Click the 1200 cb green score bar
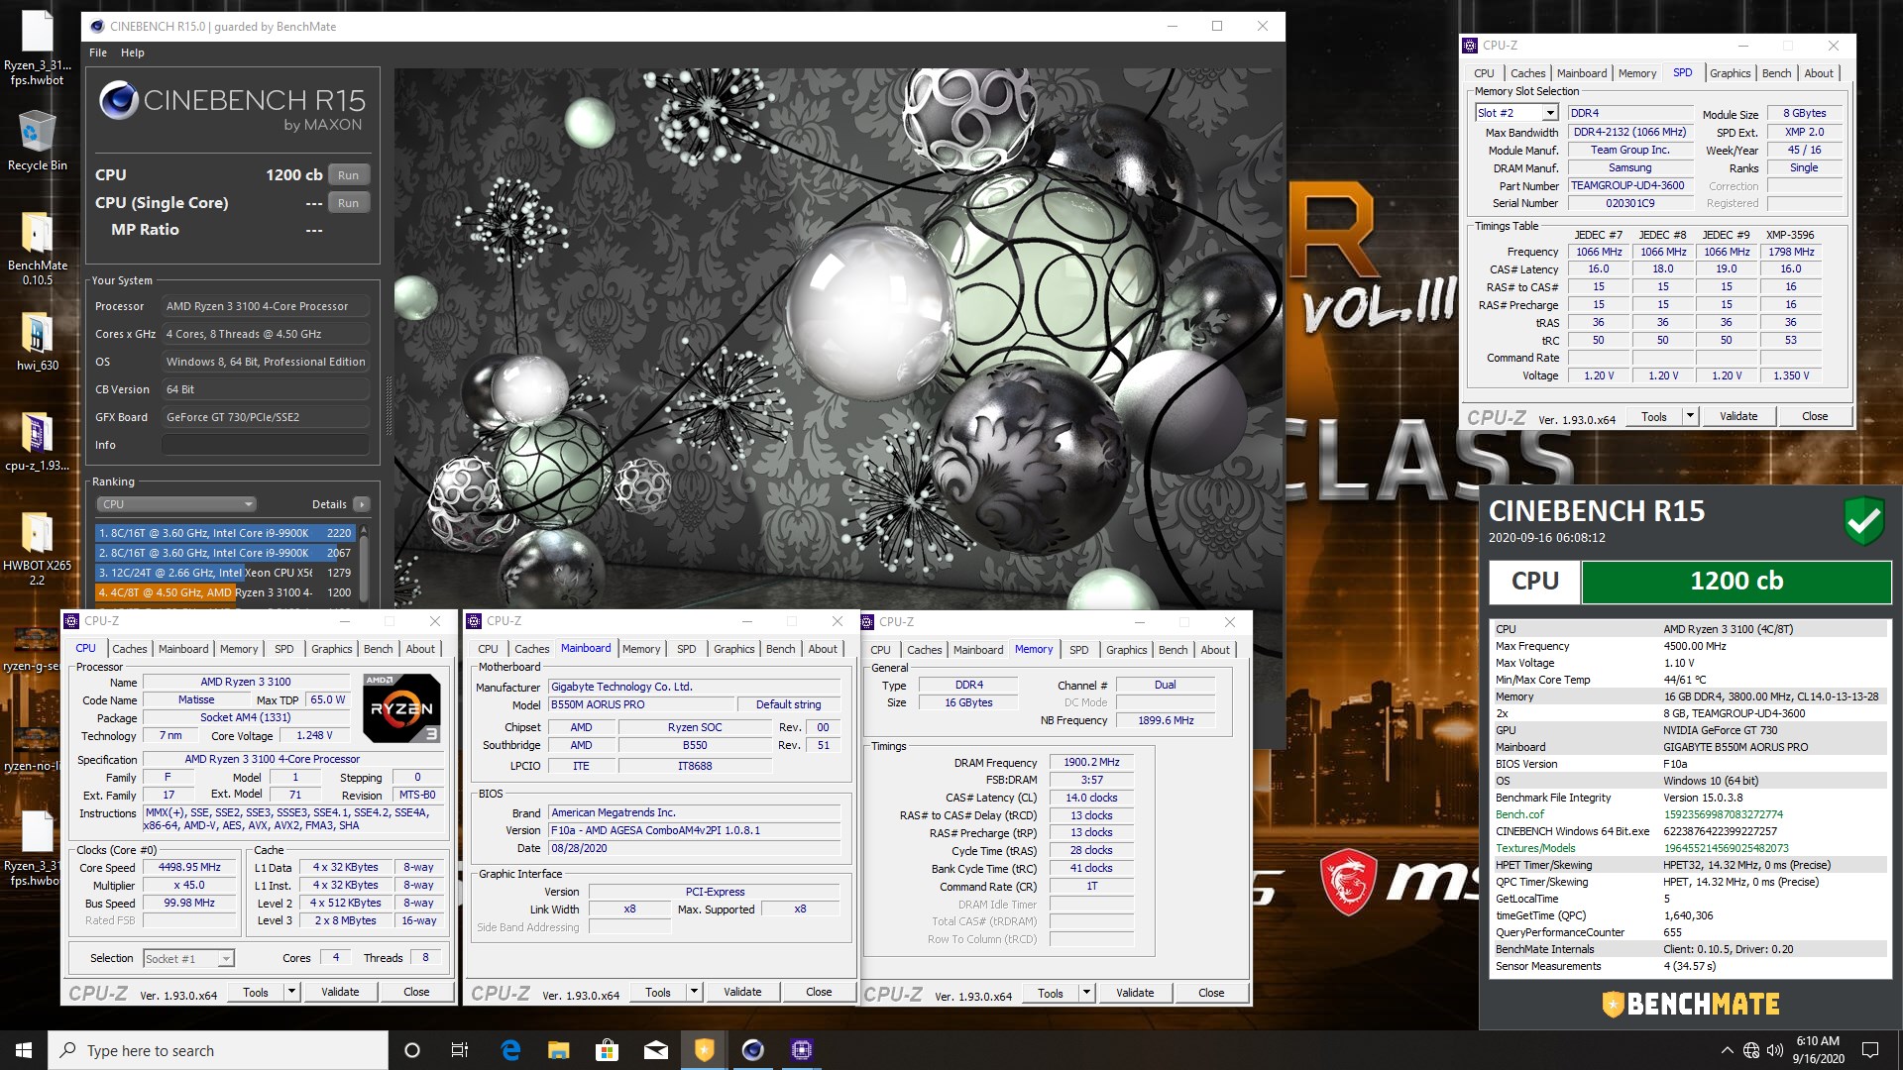The image size is (1903, 1070). pos(1736,582)
